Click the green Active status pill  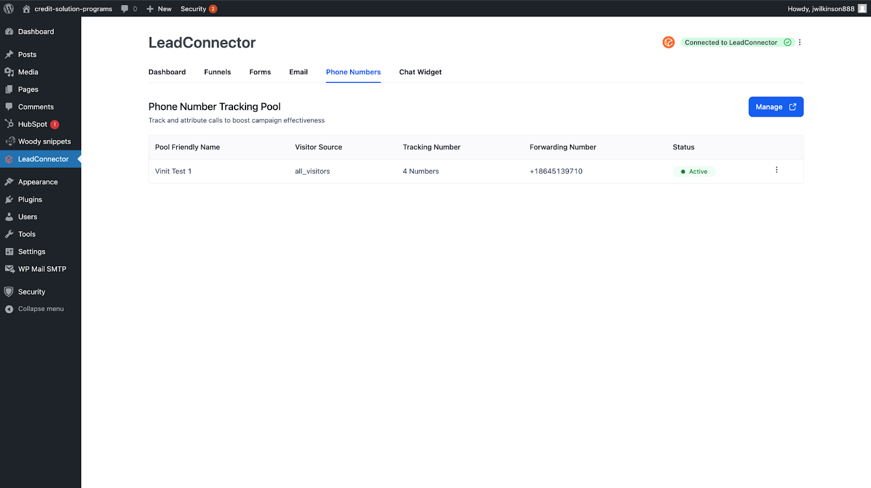click(x=694, y=172)
